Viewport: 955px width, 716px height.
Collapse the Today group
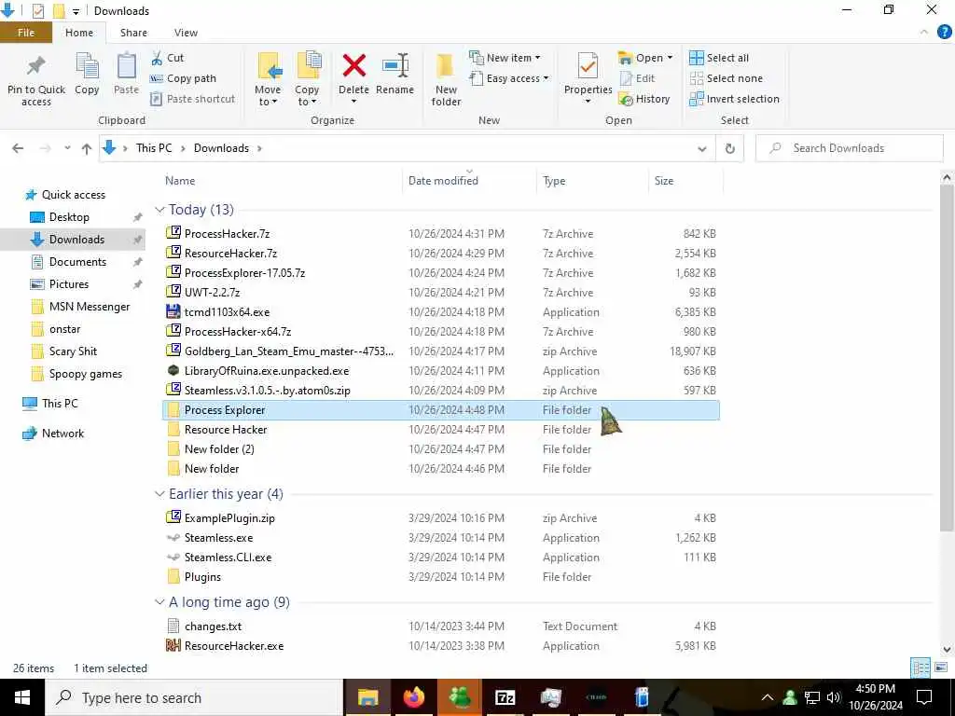(159, 210)
